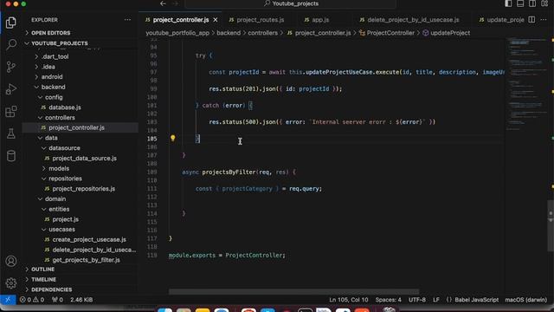Toggle the primary side bar layout icon
554x312 pixels.
tap(508, 3)
